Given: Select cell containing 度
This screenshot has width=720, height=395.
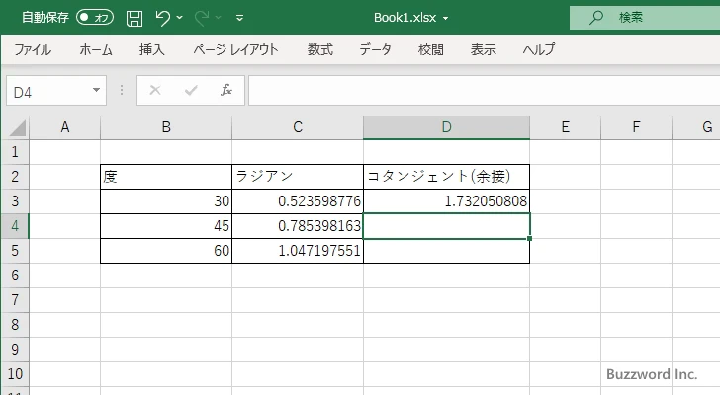Looking at the screenshot, I should click(166, 177).
